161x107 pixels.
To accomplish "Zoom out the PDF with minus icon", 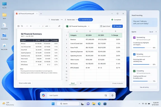I will coord(27,26).
